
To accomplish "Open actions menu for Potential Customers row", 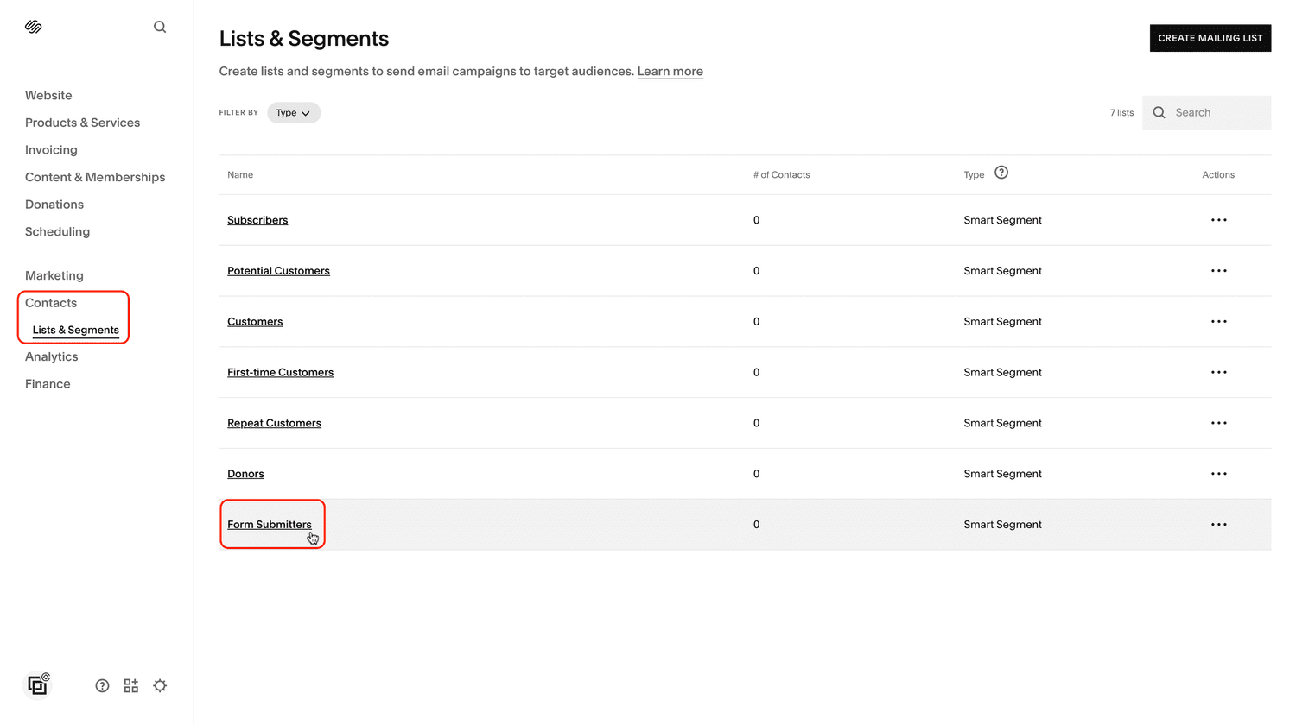I will tap(1219, 271).
